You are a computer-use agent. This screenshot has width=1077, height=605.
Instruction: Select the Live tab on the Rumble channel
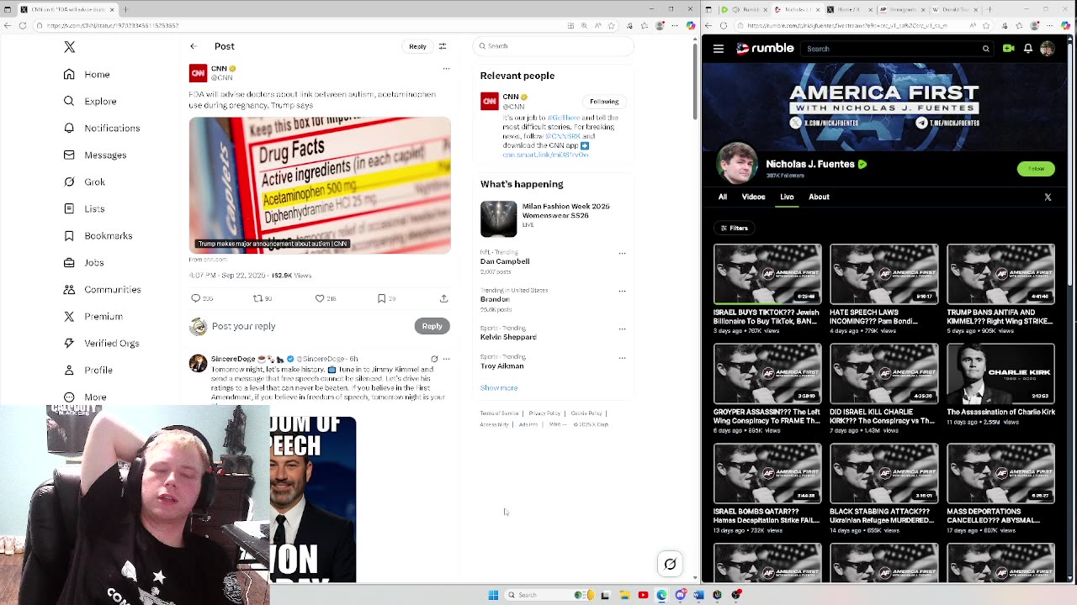tap(787, 197)
